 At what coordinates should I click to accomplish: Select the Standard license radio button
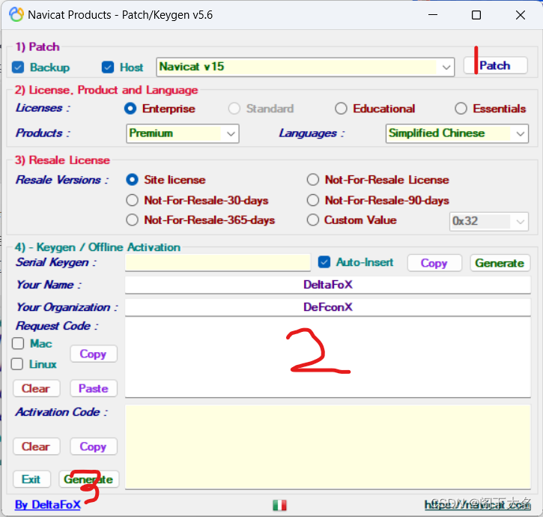pyautogui.click(x=234, y=109)
